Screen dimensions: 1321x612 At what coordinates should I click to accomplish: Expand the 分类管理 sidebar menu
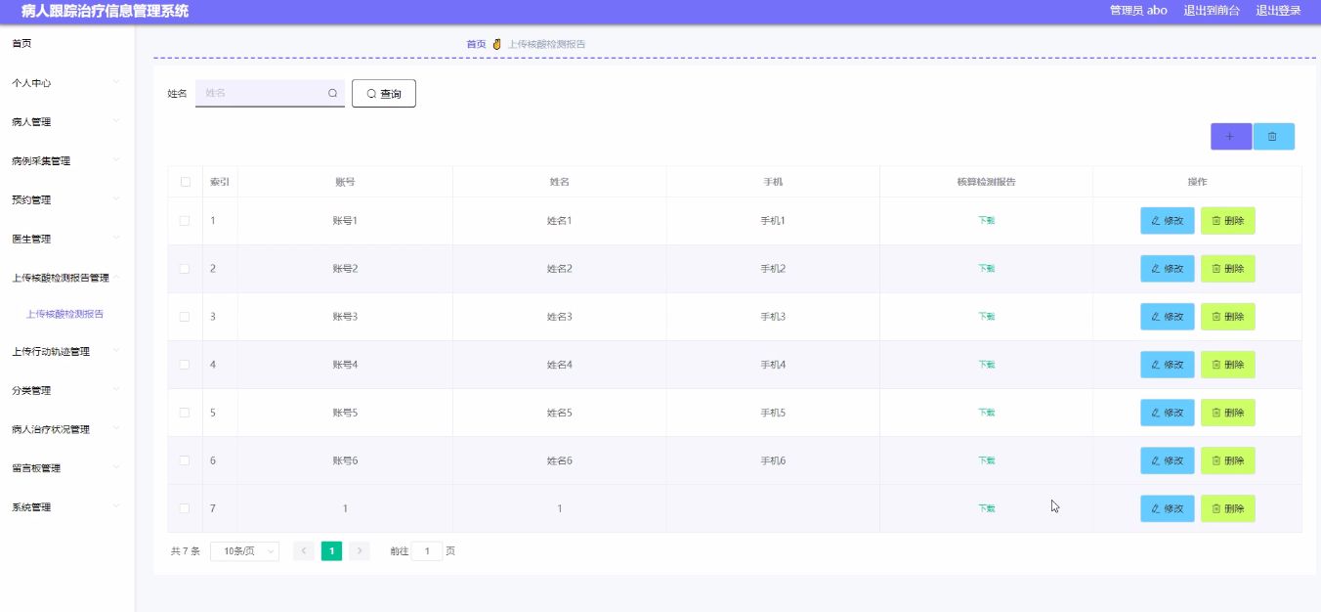66,391
